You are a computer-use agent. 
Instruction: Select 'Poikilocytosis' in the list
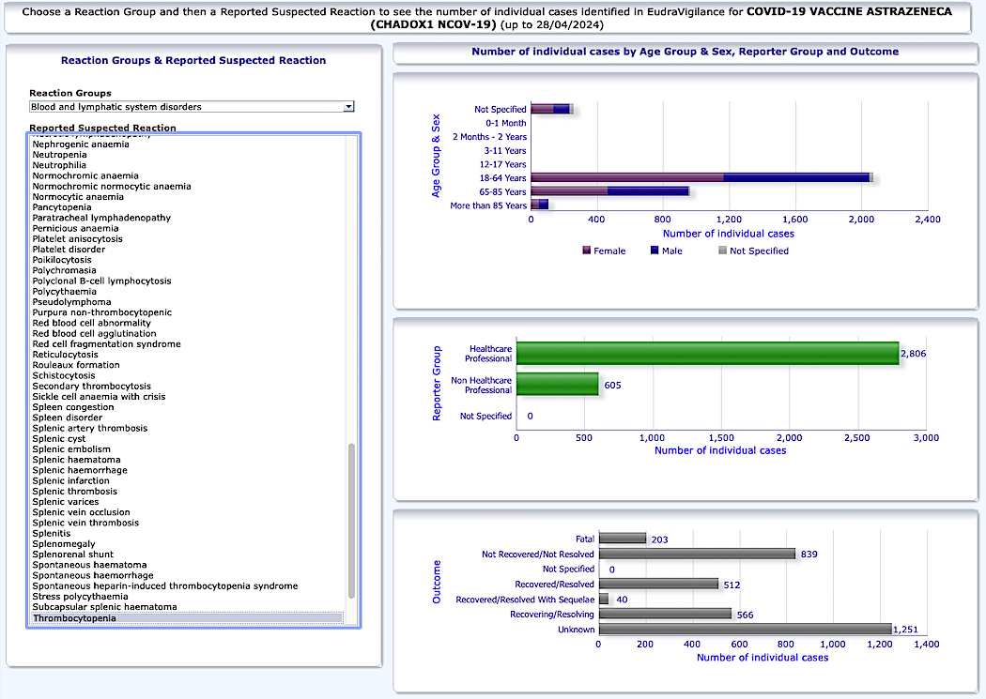click(x=62, y=260)
